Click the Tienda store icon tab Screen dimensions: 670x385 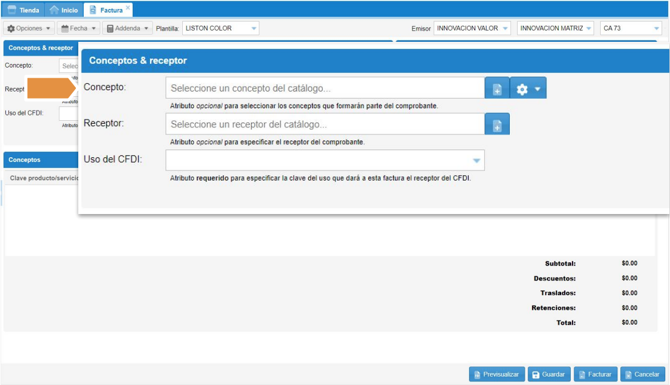pyautogui.click(x=23, y=10)
